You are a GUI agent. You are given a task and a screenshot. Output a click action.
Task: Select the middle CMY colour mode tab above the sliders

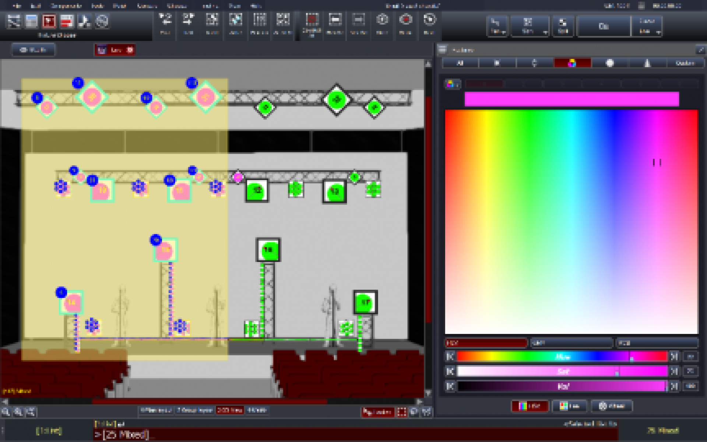tap(571, 343)
